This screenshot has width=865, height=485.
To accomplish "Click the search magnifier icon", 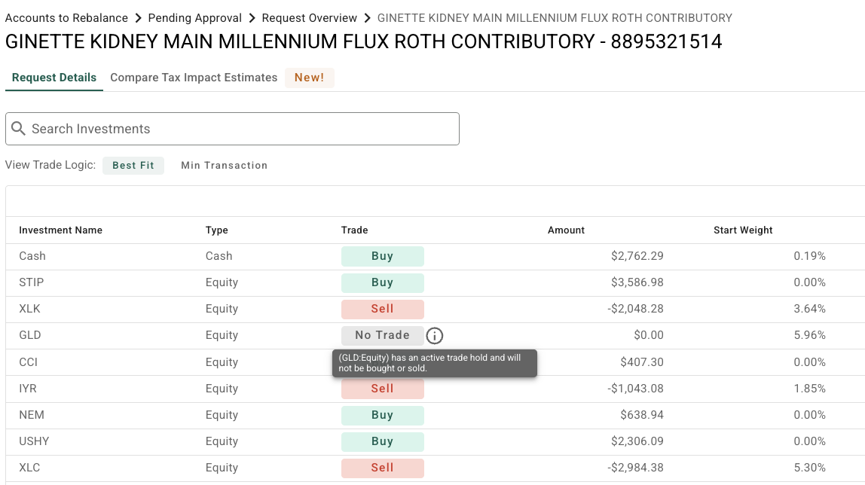I will (19, 129).
